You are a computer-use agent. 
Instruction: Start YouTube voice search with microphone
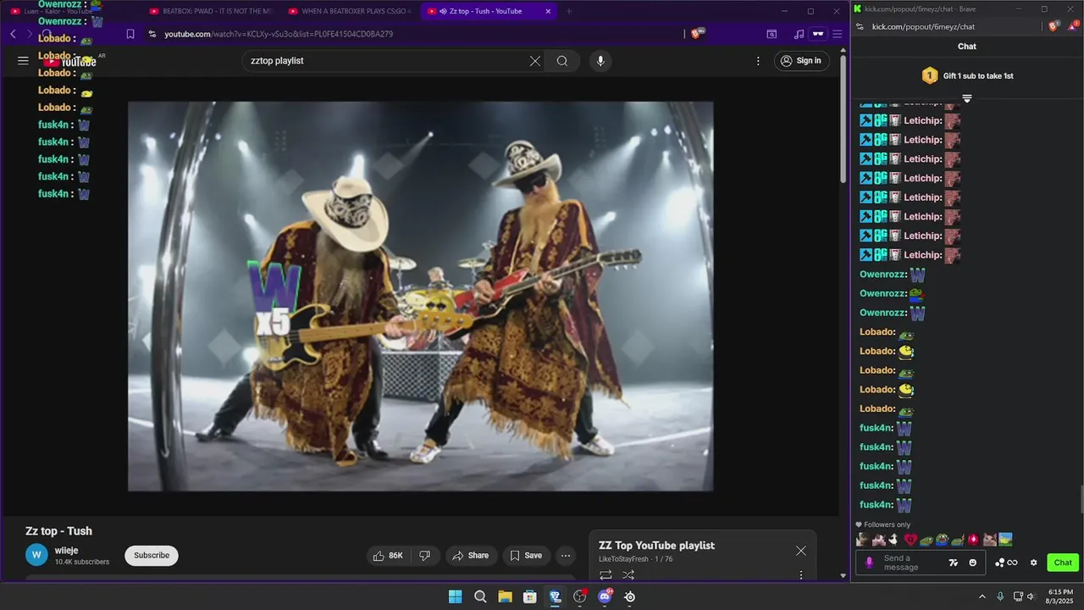pos(600,61)
